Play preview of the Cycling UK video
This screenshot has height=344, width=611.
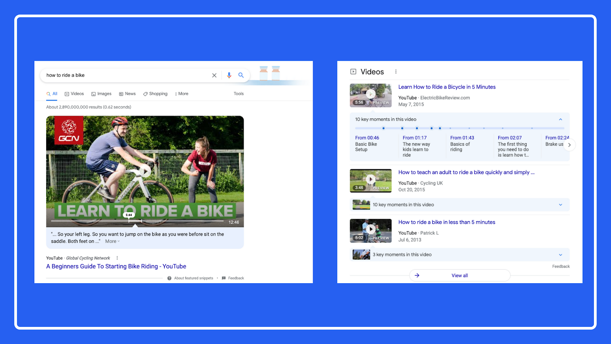(x=370, y=179)
